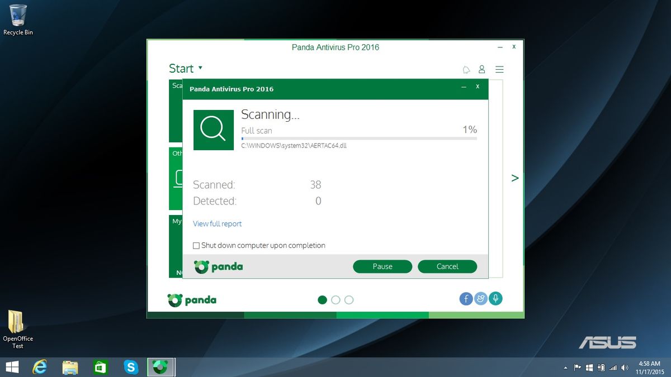Open the hamburger menu in main window

pyautogui.click(x=499, y=70)
